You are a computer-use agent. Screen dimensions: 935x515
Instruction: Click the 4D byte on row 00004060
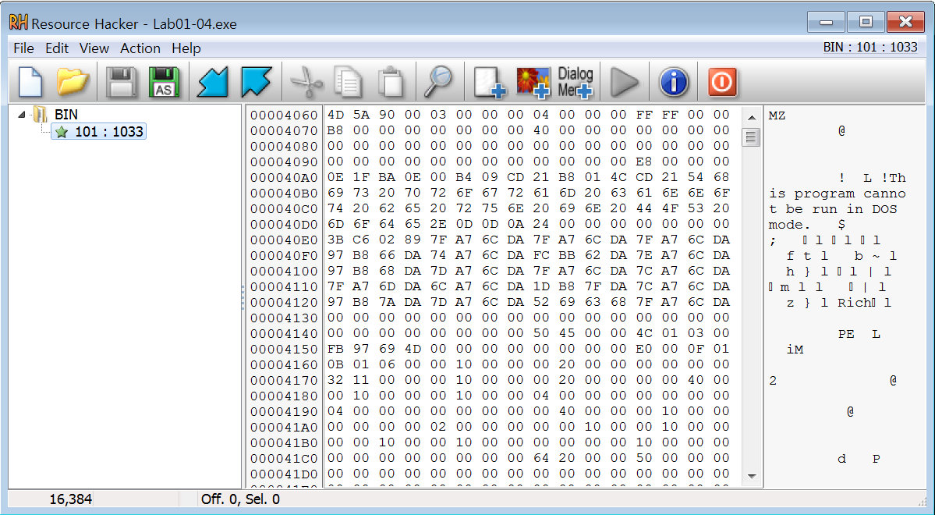pyautogui.click(x=335, y=115)
